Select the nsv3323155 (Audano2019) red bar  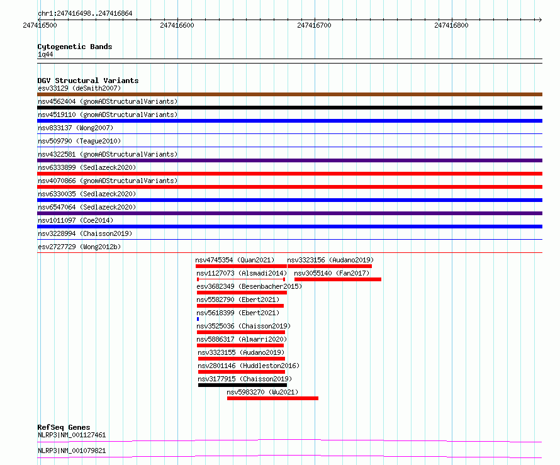click(x=242, y=359)
